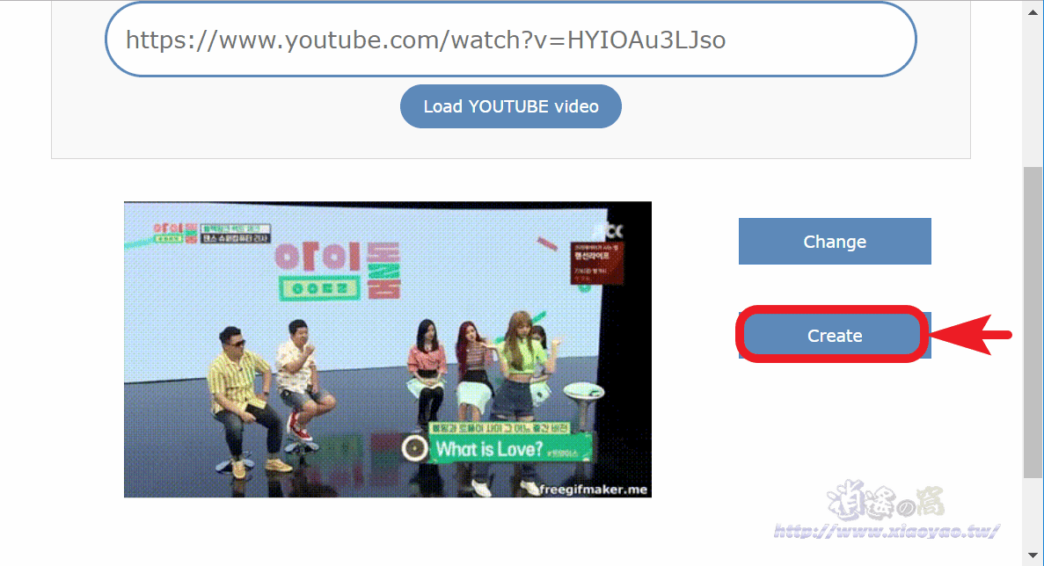Click the YouTube URL input field
1044x566 pixels.
[x=511, y=40]
